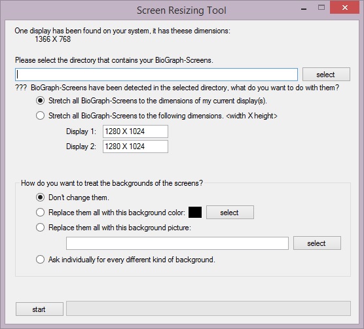This screenshot has width=364, height=329.
Task: Click the 'Display 1:' label
Action: (81, 131)
